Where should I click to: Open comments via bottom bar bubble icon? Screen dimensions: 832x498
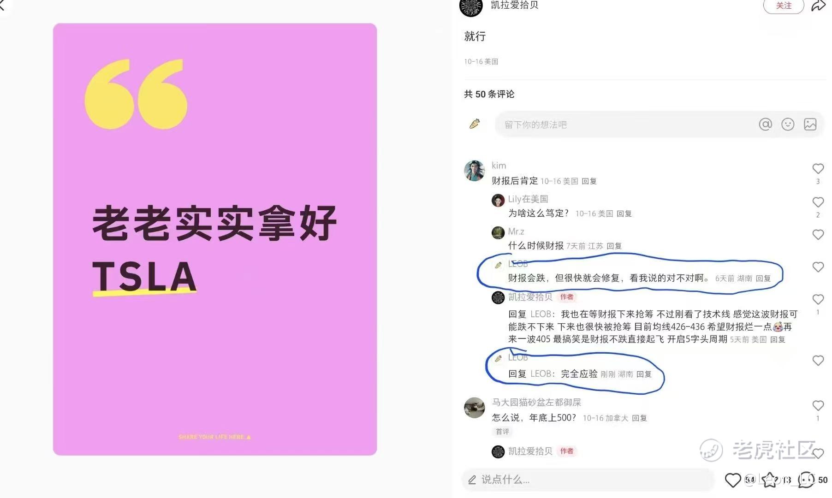[806, 480]
